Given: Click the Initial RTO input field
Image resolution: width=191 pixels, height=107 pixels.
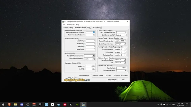Looking at the screenshot, I should 90,66.
